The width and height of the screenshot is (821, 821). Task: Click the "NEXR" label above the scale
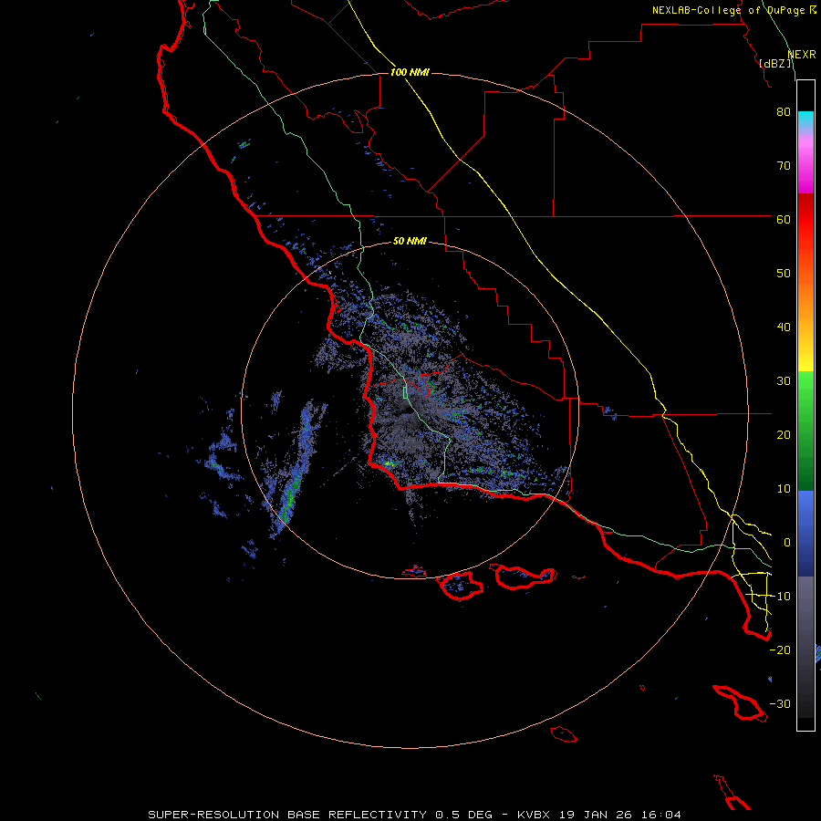[802, 55]
